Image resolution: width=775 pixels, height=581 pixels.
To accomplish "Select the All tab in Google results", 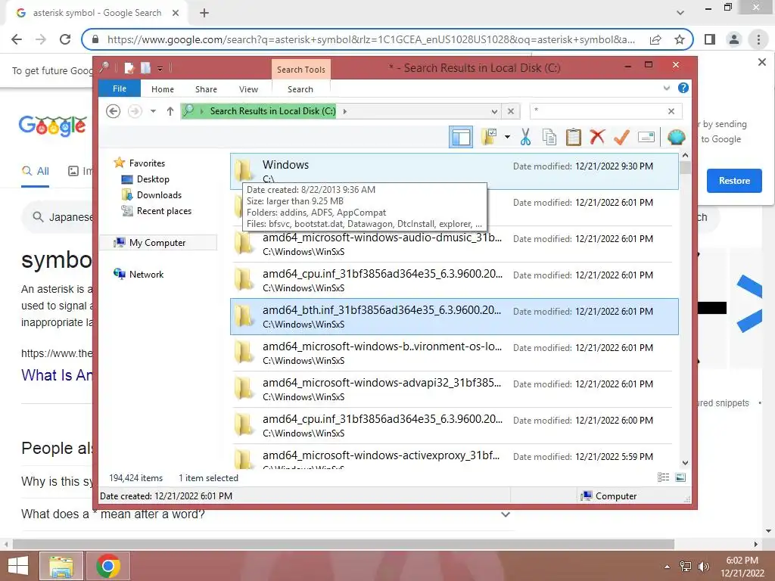I will tap(36, 172).
